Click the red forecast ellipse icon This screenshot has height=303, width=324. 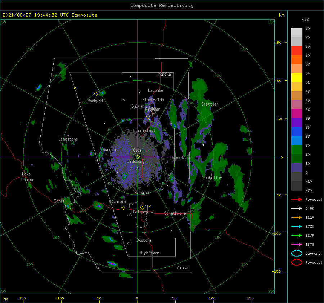coord(297,262)
